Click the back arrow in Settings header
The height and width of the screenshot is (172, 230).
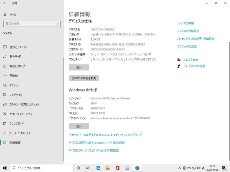[x=5, y=3]
